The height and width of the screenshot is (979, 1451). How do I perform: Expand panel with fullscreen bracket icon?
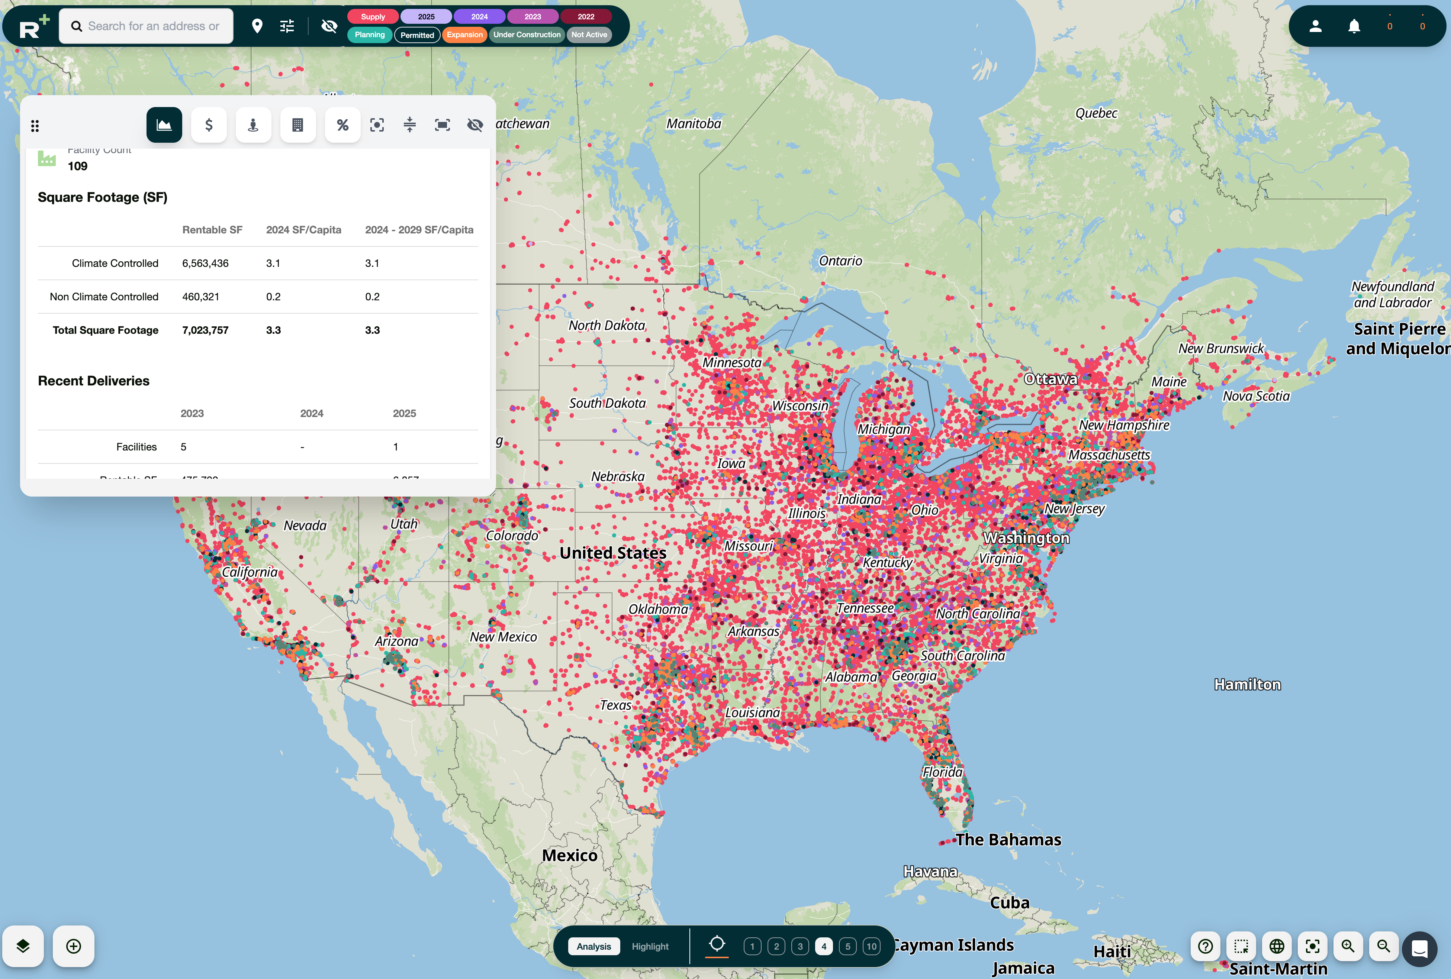tap(442, 125)
